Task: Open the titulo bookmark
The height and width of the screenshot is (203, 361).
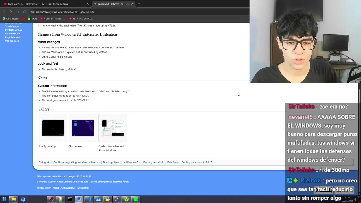Action: (32, 19)
